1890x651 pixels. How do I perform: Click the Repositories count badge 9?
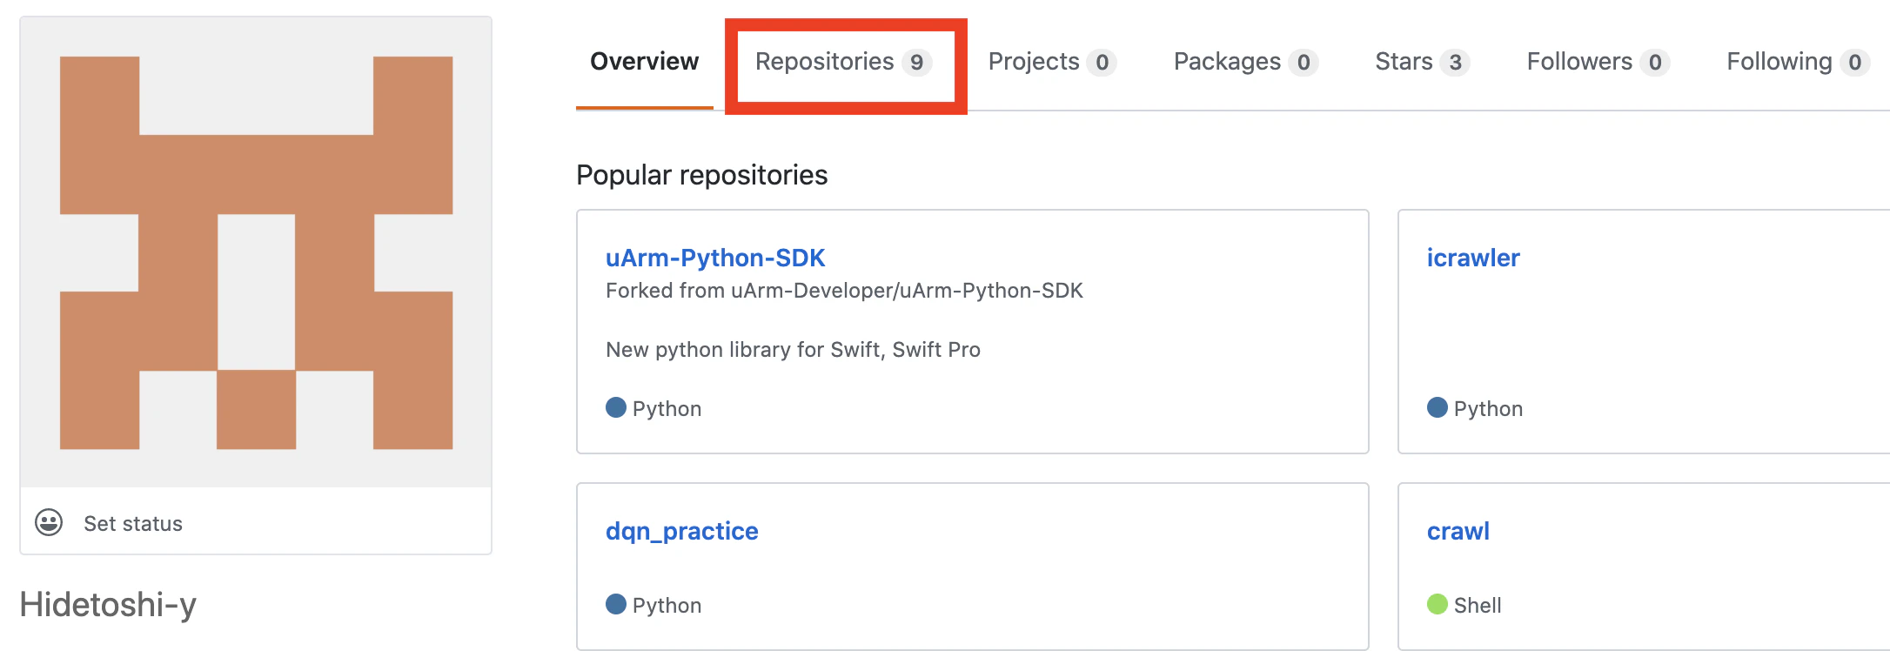click(x=916, y=63)
